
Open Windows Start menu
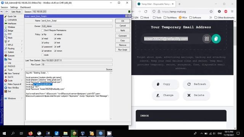[4, 133]
